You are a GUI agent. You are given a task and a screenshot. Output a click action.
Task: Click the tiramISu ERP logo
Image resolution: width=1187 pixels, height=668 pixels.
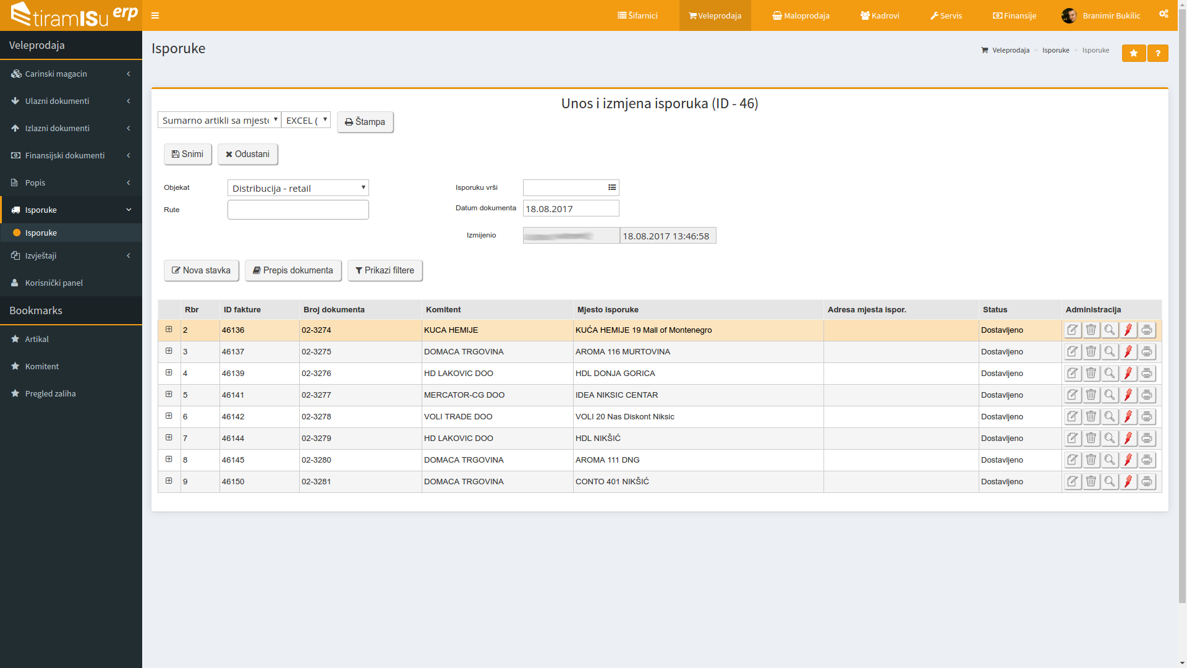(x=73, y=15)
